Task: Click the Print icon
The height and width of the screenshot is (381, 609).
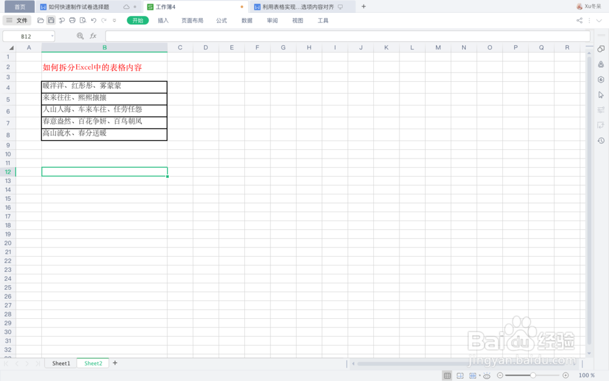Action: point(72,20)
